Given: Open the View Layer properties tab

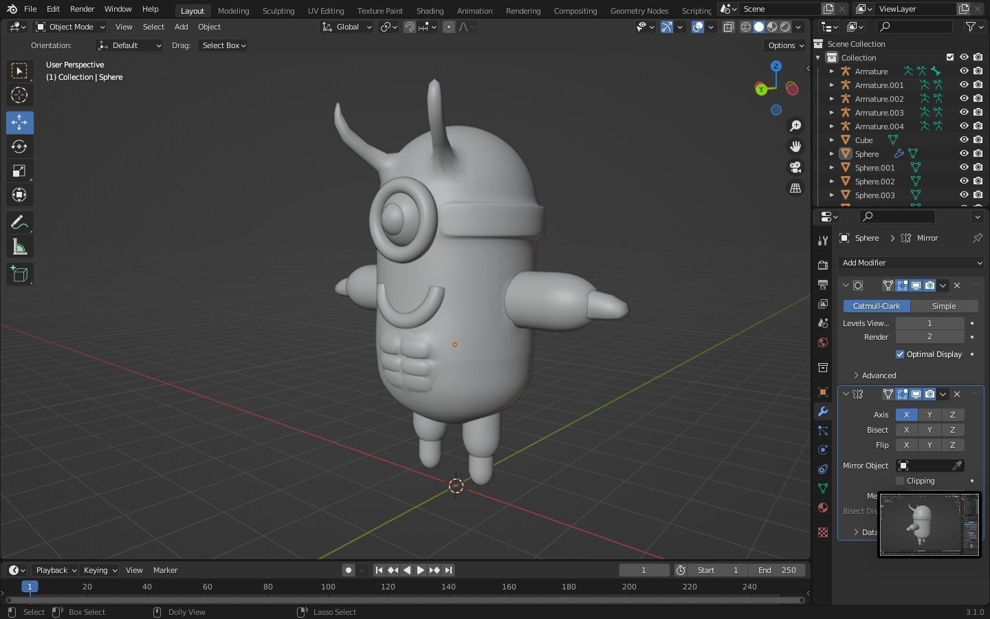Looking at the screenshot, I should pyautogui.click(x=822, y=303).
